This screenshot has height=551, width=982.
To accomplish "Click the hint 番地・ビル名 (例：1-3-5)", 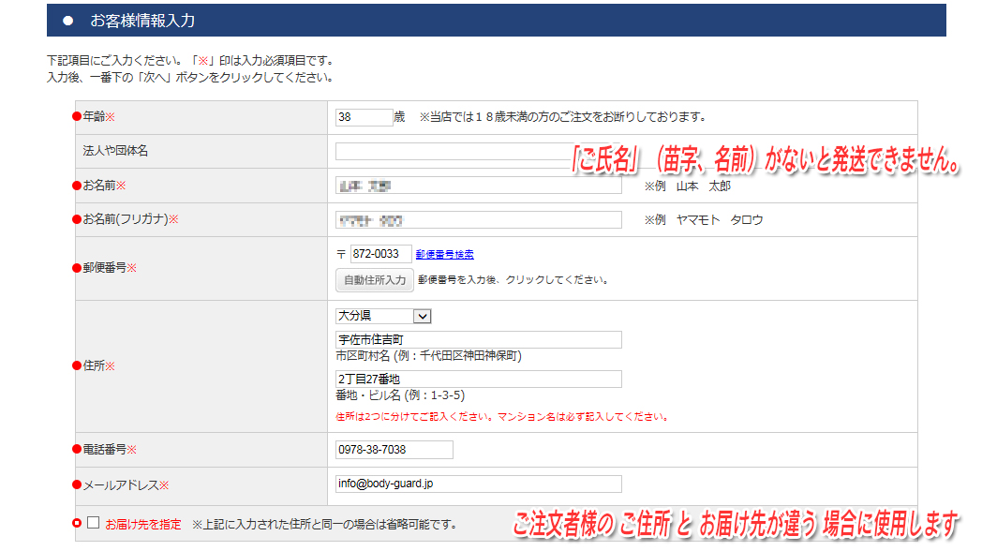I will click(400, 395).
